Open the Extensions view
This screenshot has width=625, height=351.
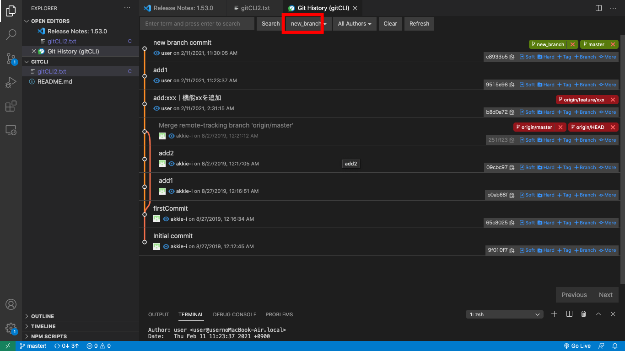coord(11,106)
